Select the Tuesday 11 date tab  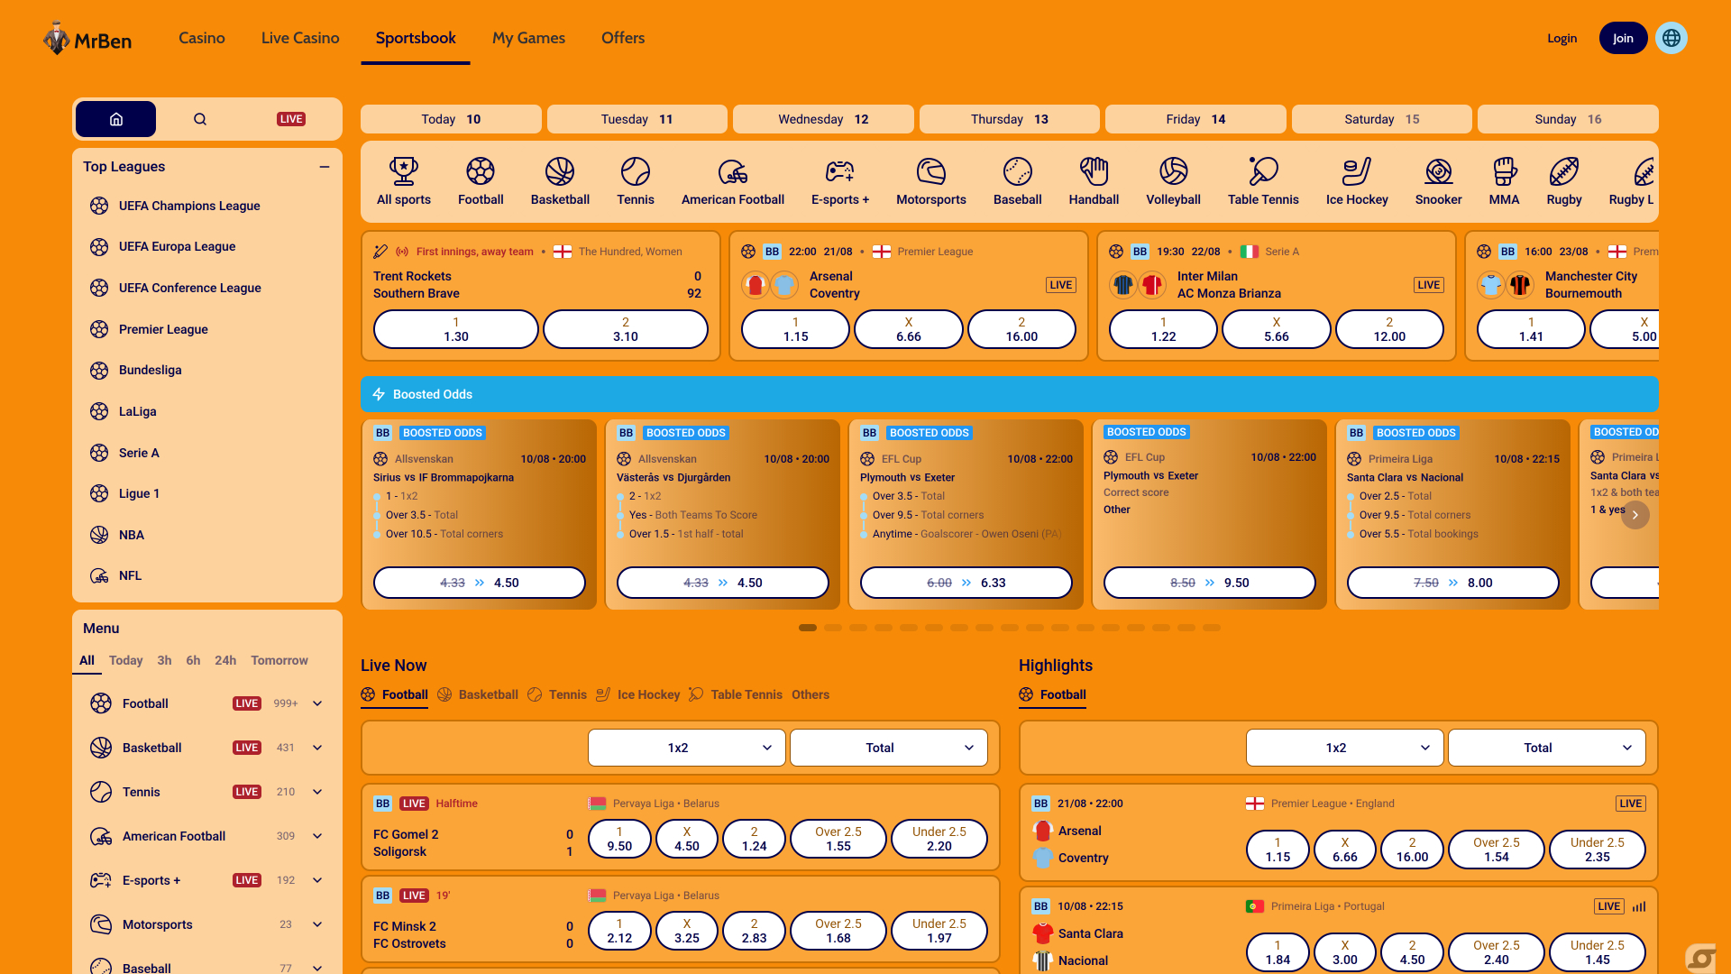pos(637,119)
